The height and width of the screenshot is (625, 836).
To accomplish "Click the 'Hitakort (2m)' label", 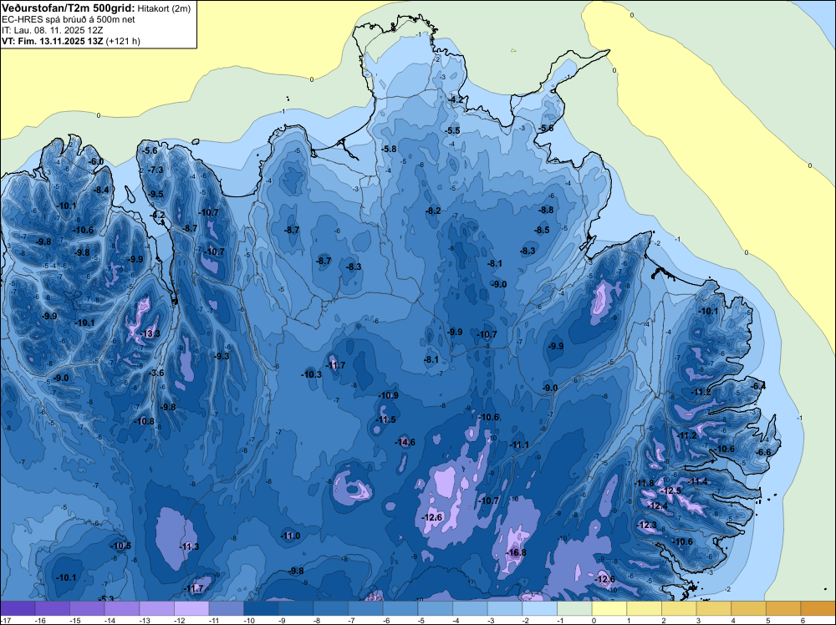I will [x=162, y=8].
